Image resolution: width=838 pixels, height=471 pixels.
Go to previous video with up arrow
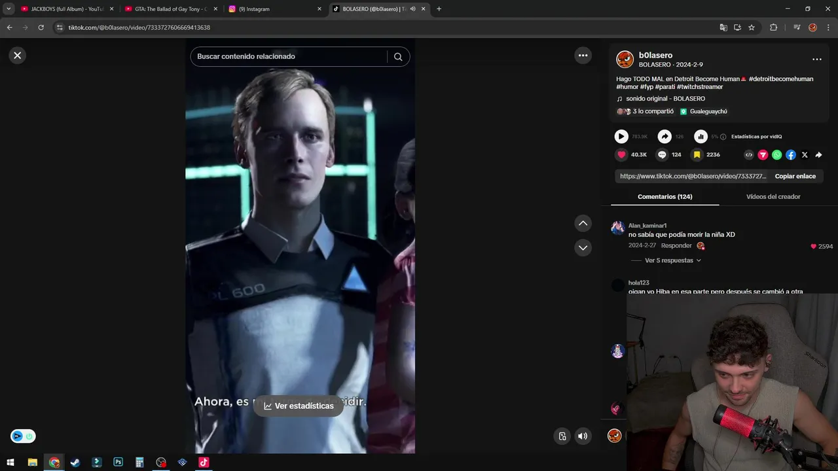tap(583, 224)
